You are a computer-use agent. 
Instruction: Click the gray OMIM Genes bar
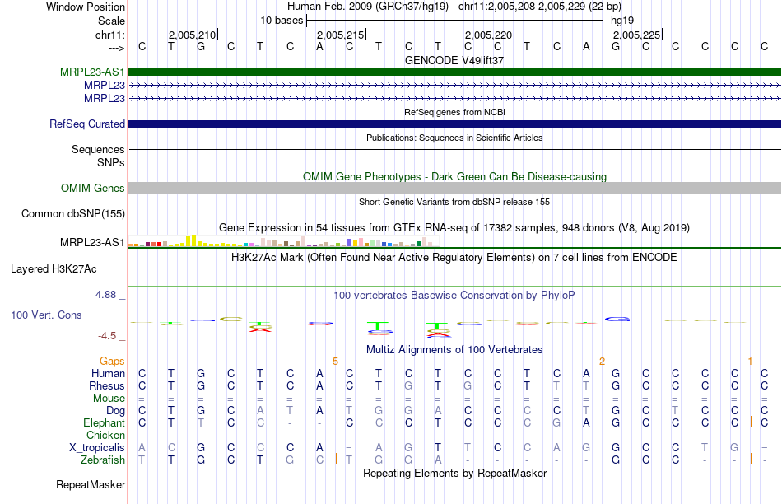point(454,188)
